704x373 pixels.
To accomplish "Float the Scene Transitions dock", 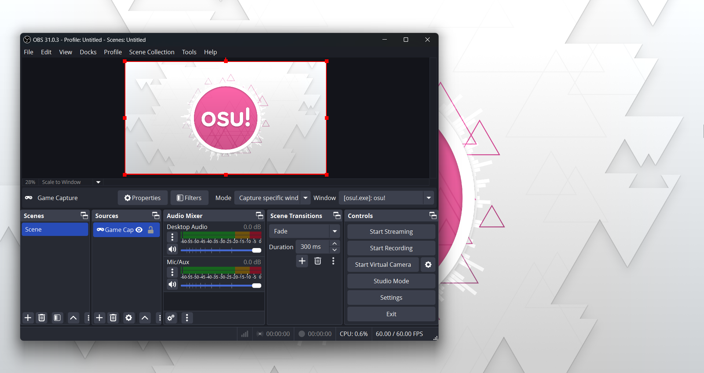I will [x=337, y=215].
